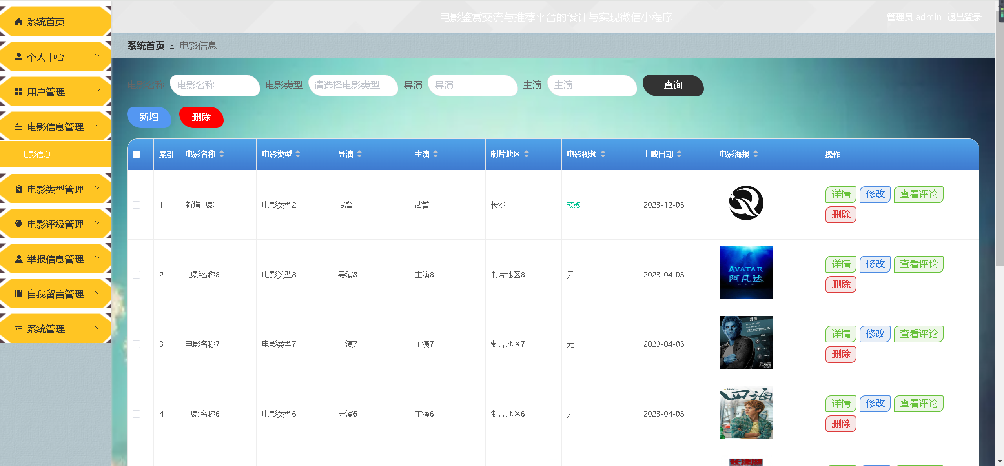Open the 电影类型管理 sidebar menu

tap(55, 189)
